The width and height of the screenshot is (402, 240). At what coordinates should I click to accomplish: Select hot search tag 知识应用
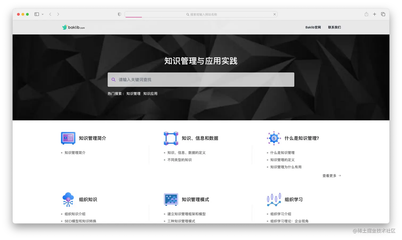tap(150, 94)
